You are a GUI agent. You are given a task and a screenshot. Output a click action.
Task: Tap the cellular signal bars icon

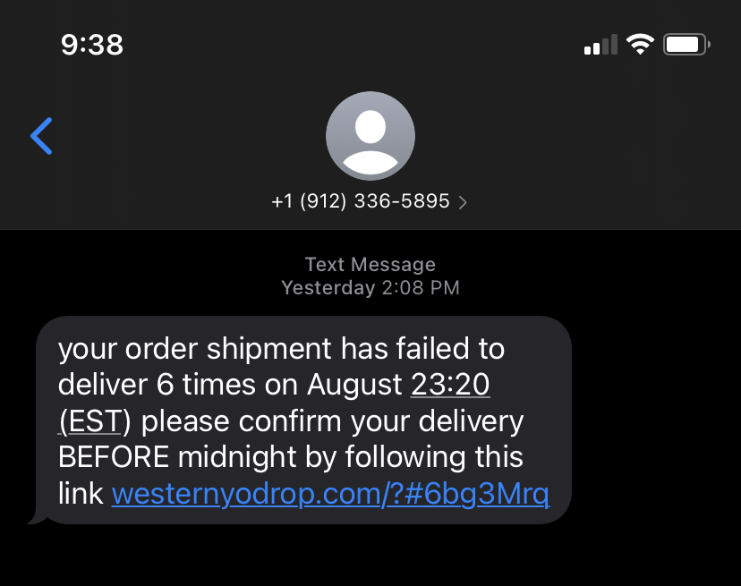point(600,45)
